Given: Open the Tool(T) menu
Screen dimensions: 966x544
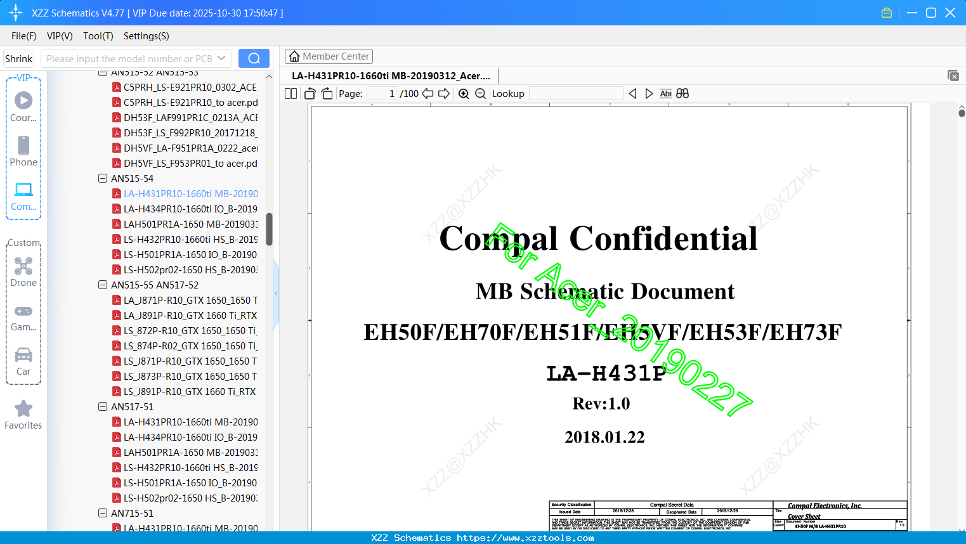Looking at the screenshot, I should coord(98,36).
